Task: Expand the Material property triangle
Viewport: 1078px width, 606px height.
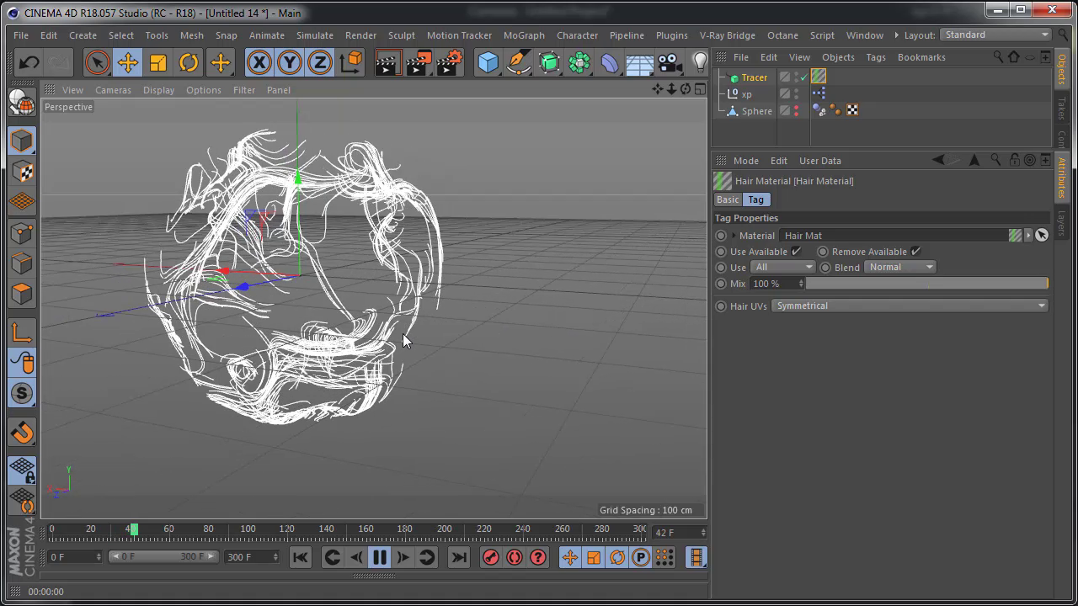Action: 734,236
